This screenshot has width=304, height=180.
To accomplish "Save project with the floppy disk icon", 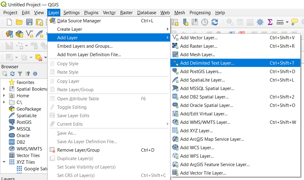I will (29, 22).
